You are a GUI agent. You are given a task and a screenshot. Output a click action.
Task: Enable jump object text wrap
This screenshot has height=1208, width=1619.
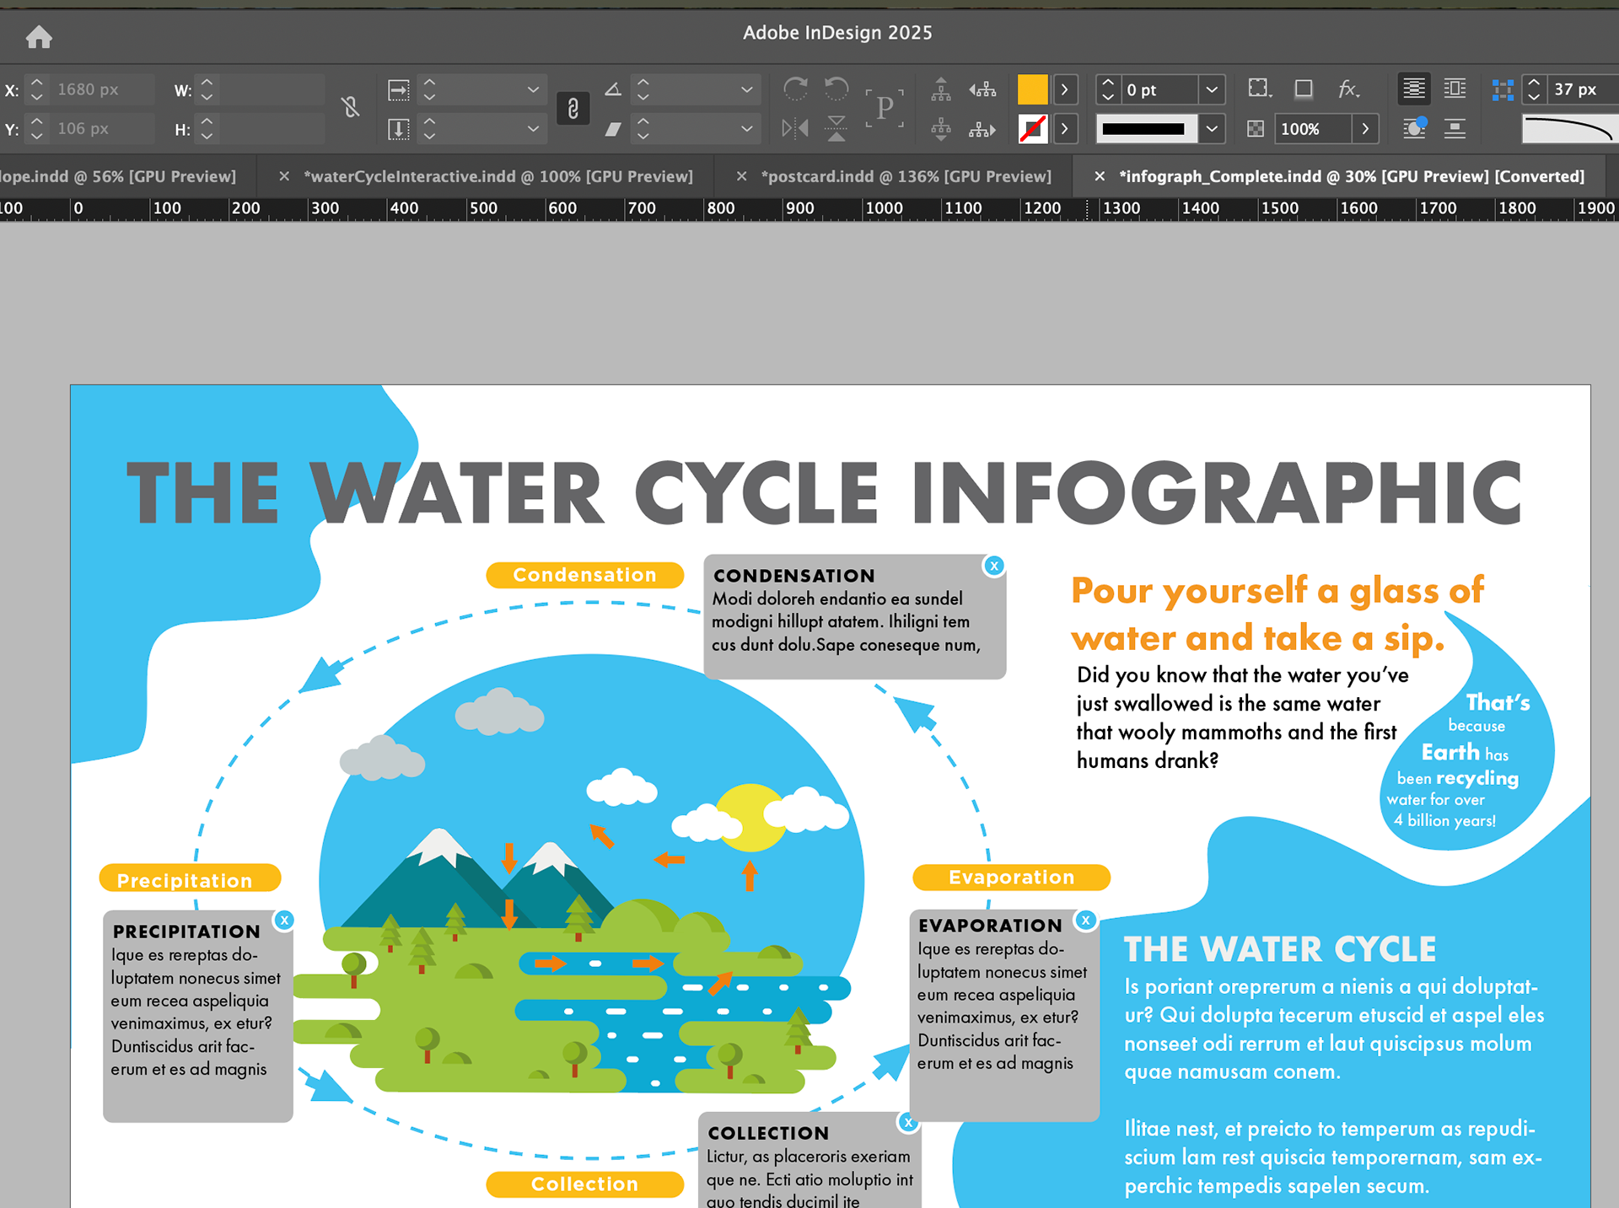[x=1455, y=128]
